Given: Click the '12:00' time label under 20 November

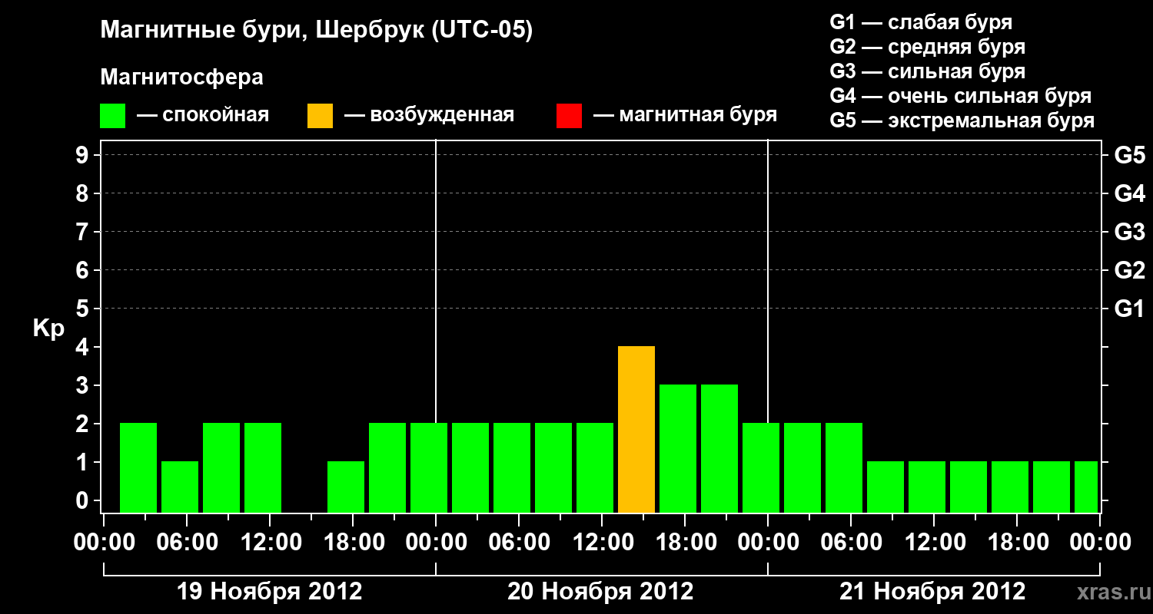Looking at the screenshot, I should click(602, 543).
